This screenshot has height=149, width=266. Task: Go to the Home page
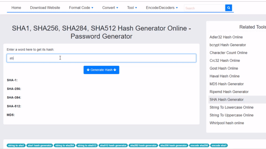tap(16, 8)
